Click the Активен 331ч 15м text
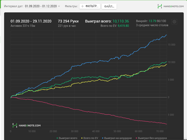 point(23,26)
